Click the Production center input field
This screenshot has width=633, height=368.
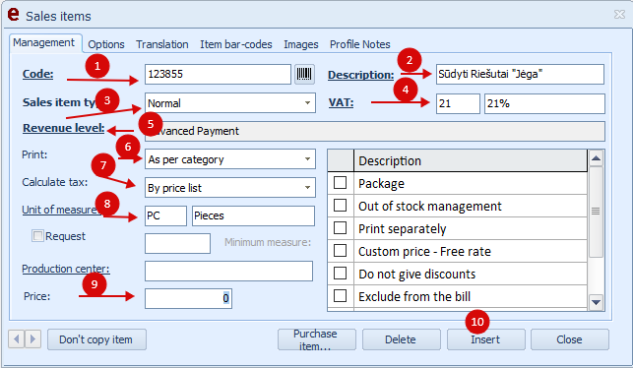(x=228, y=271)
